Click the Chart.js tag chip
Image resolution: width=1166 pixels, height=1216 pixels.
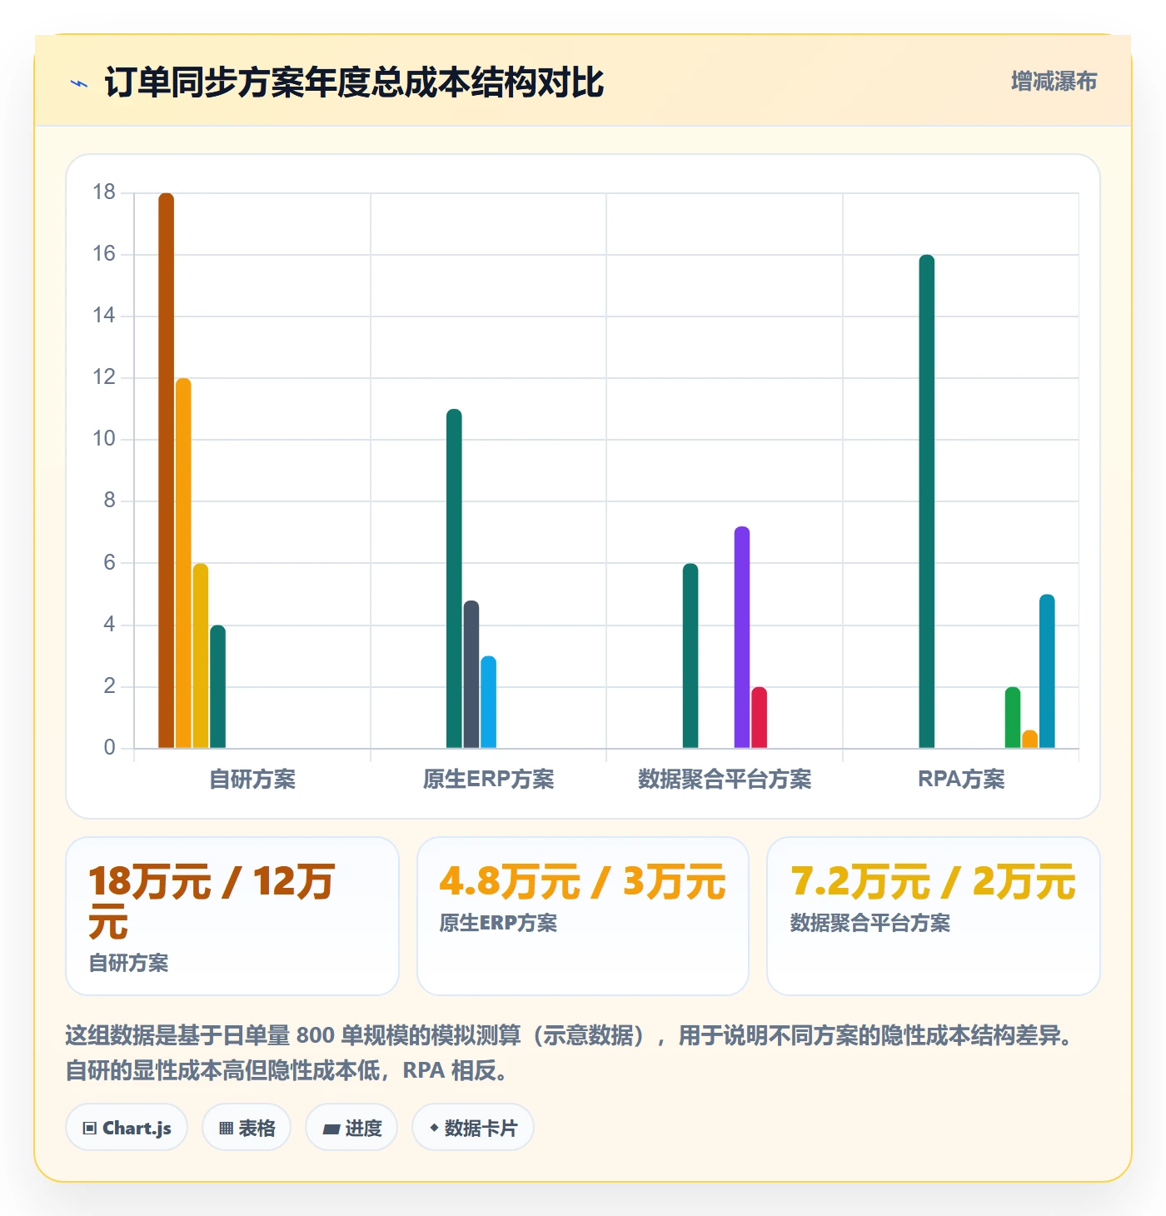(x=127, y=1128)
